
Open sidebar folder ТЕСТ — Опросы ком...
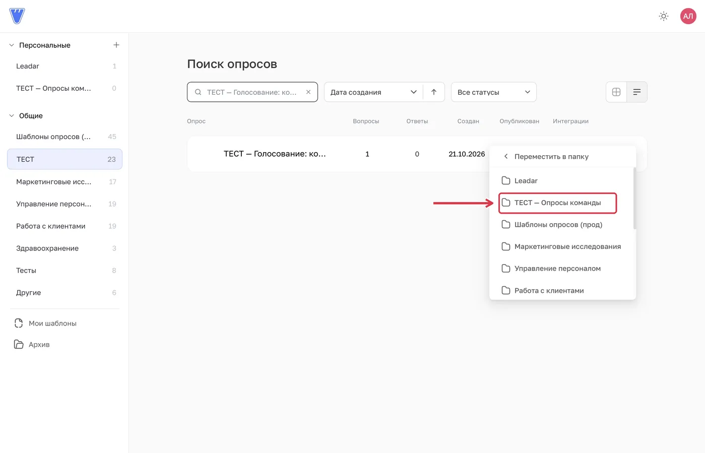tap(65, 88)
